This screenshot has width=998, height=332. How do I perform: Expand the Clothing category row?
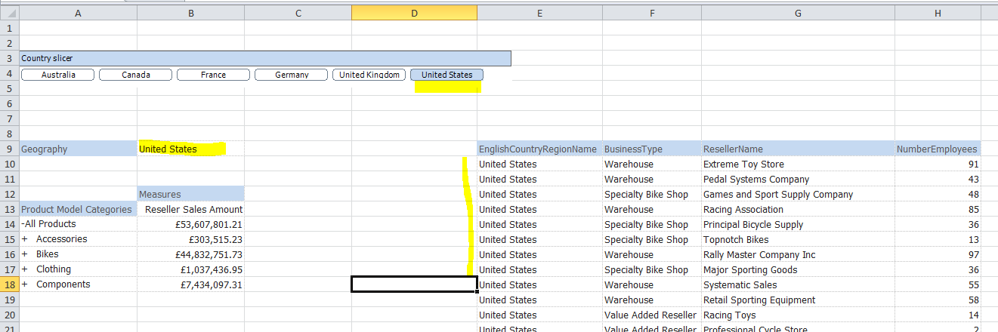pyautogui.click(x=24, y=269)
